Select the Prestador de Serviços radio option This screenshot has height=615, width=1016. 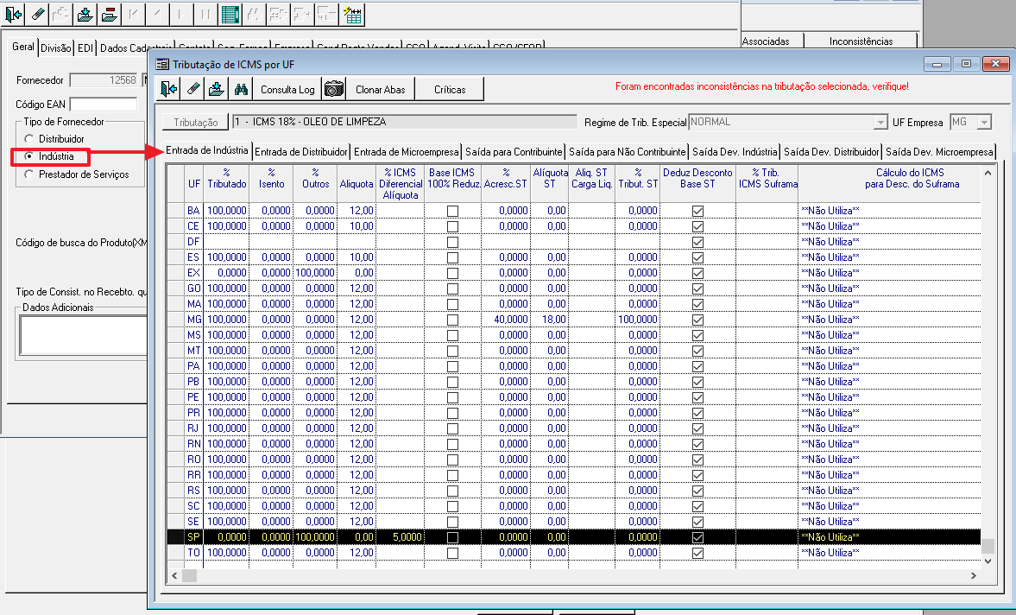pyautogui.click(x=30, y=174)
